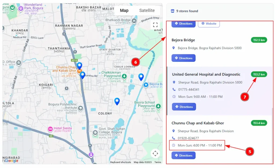Open the Website button
The height and width of the screenshot is (168, 275).
[x=209, y=24]
